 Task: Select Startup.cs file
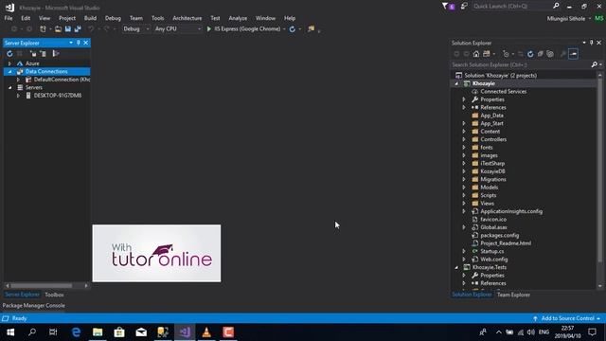492,251
